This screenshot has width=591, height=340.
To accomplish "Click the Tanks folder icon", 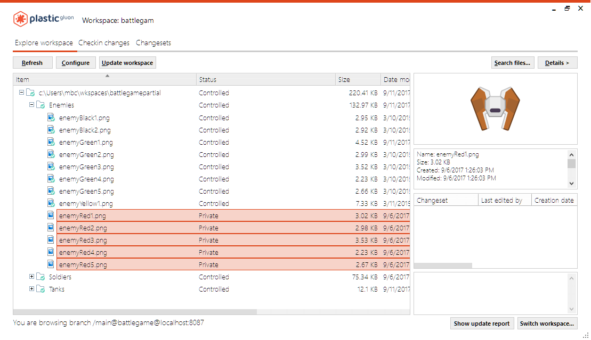I will click(41, 289).
